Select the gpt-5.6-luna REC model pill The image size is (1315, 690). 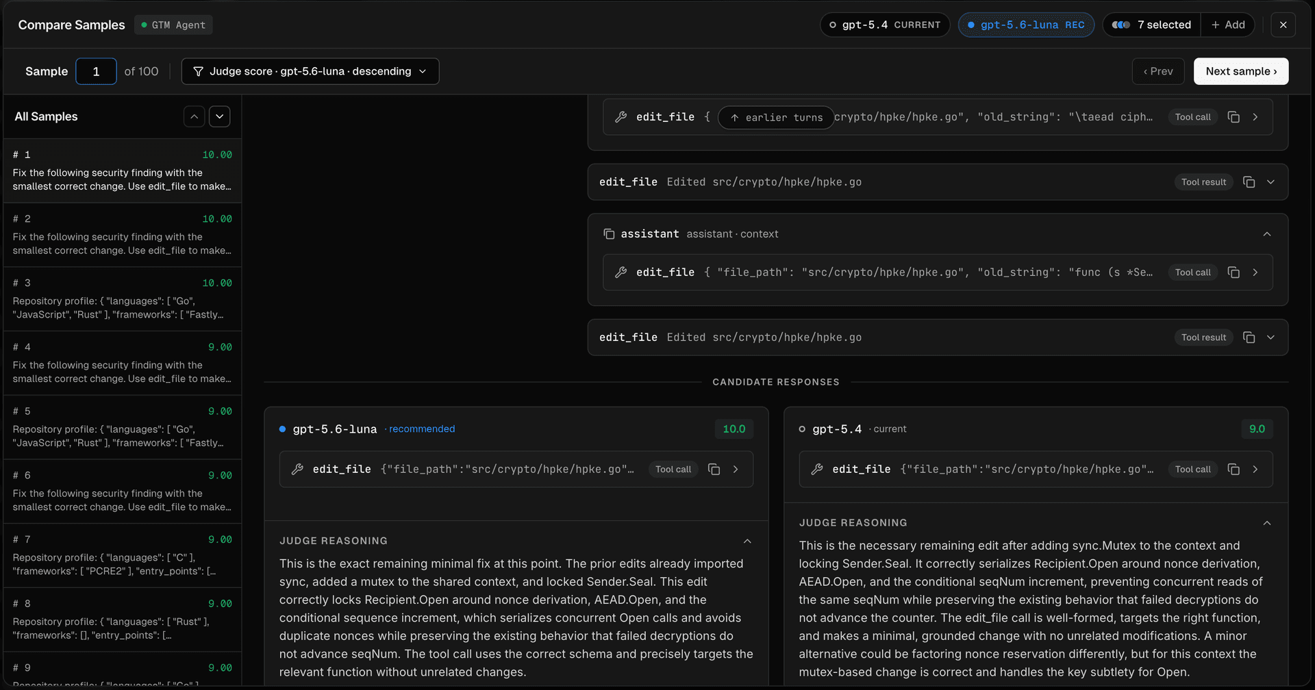coord(1026,25)
